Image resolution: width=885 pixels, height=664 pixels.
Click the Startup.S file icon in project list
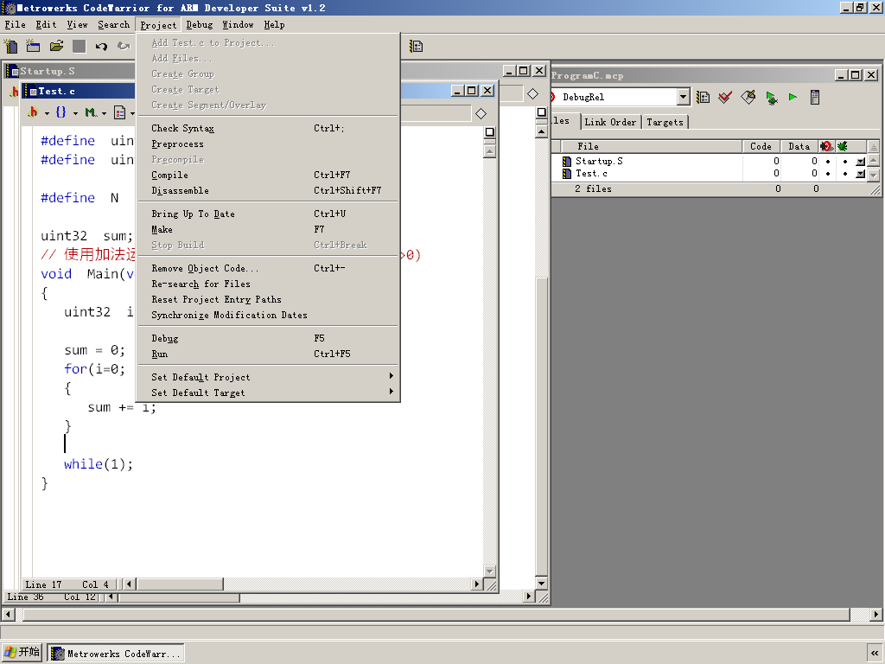[567, 162]
